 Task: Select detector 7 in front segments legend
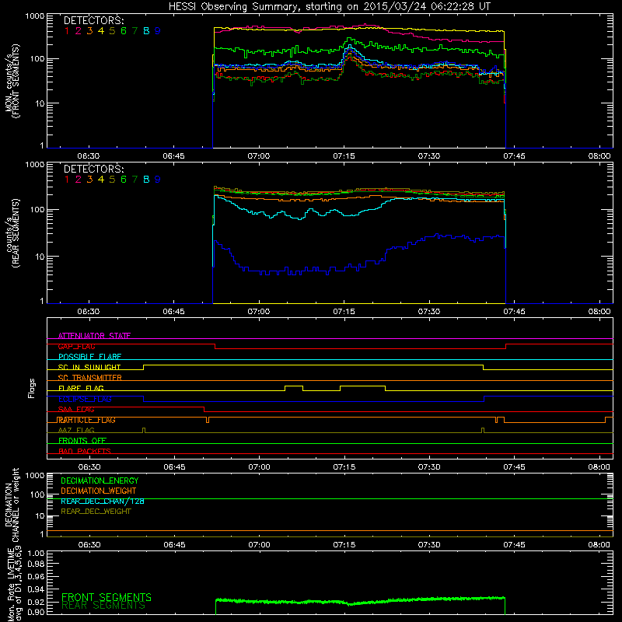tap(135, 31)
